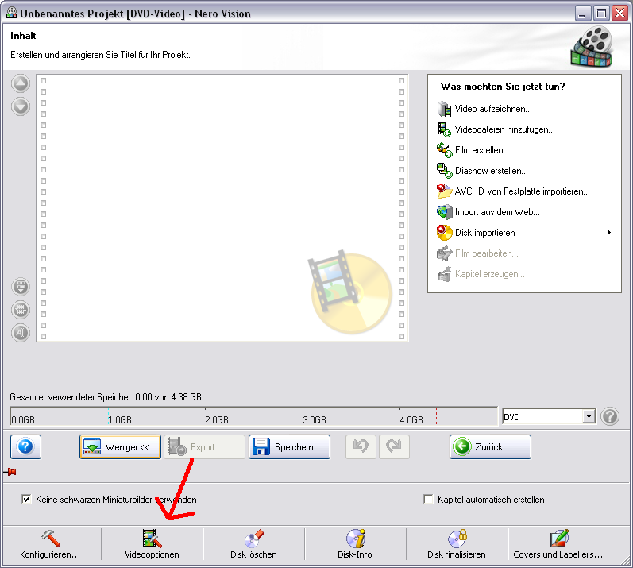Uncheck Keine schwarzen Miniaturbilder verwenden

click(27, 500)
